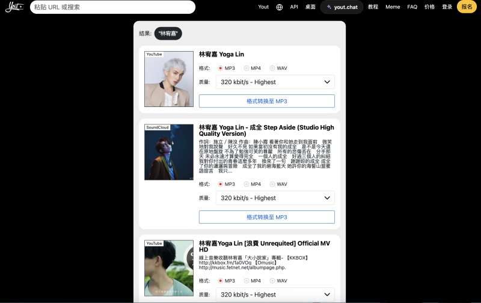This screenshot has width=481, height=303.
Task: Click the Yout logo in the header
Action: click(x=14, y=7)
